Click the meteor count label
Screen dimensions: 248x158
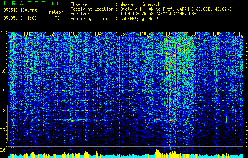coord(56,12)
